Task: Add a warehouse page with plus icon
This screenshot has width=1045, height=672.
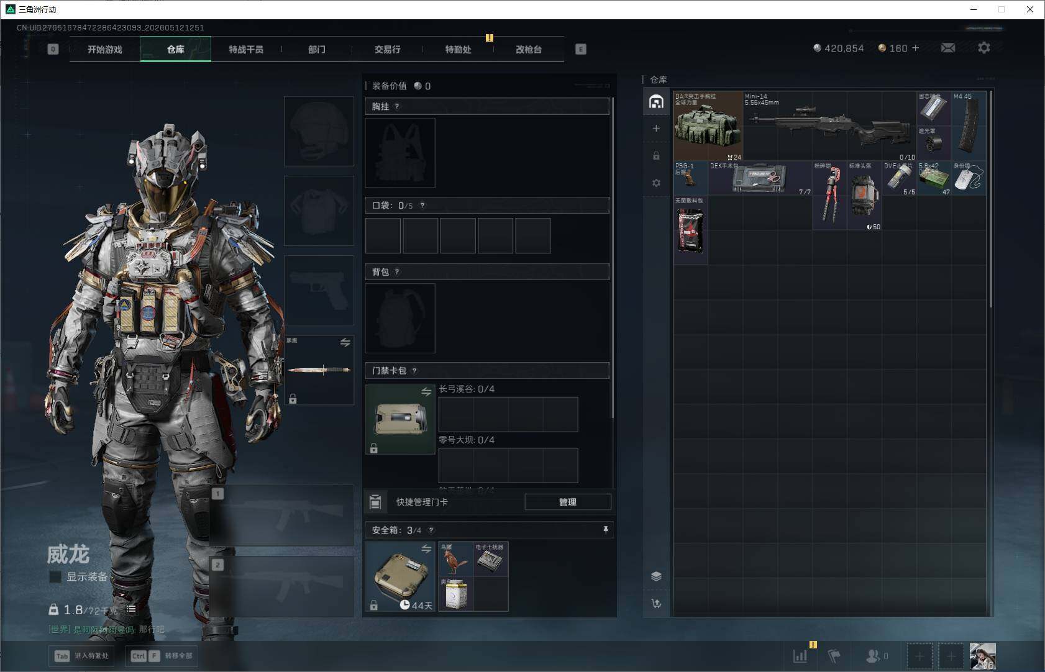Action: pos(656,129)
